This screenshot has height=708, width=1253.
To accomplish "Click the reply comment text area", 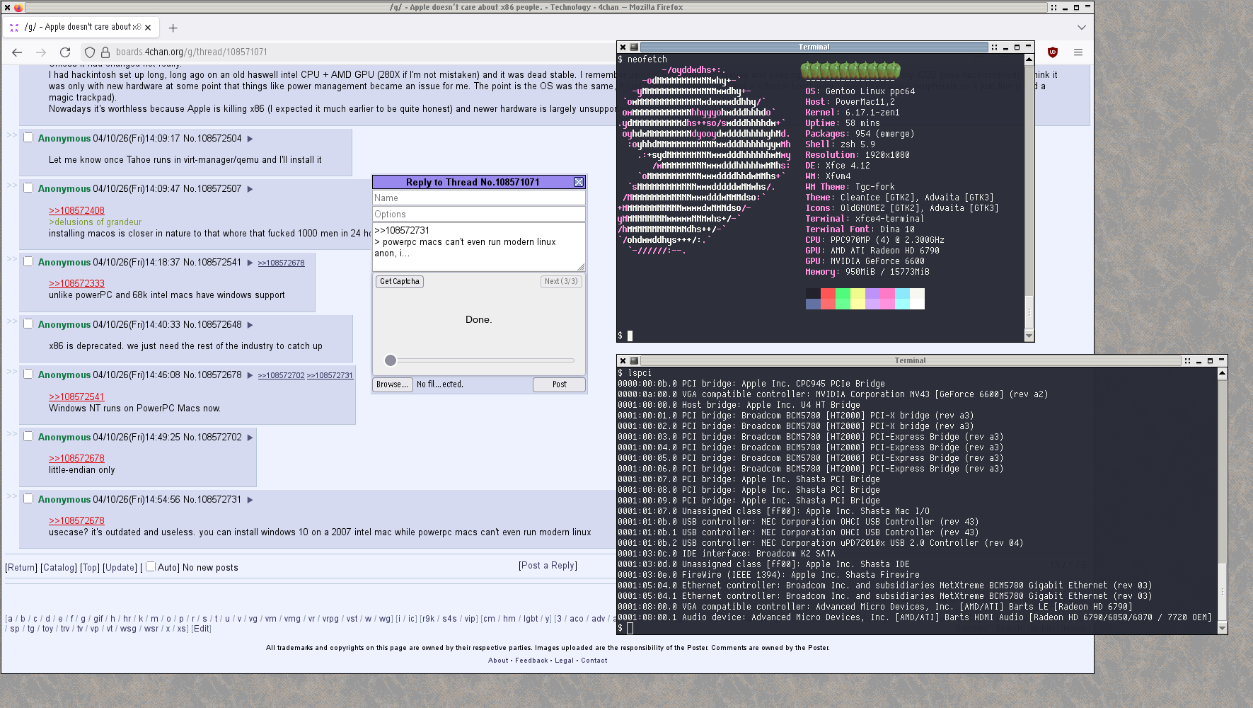I will (479, 247).
